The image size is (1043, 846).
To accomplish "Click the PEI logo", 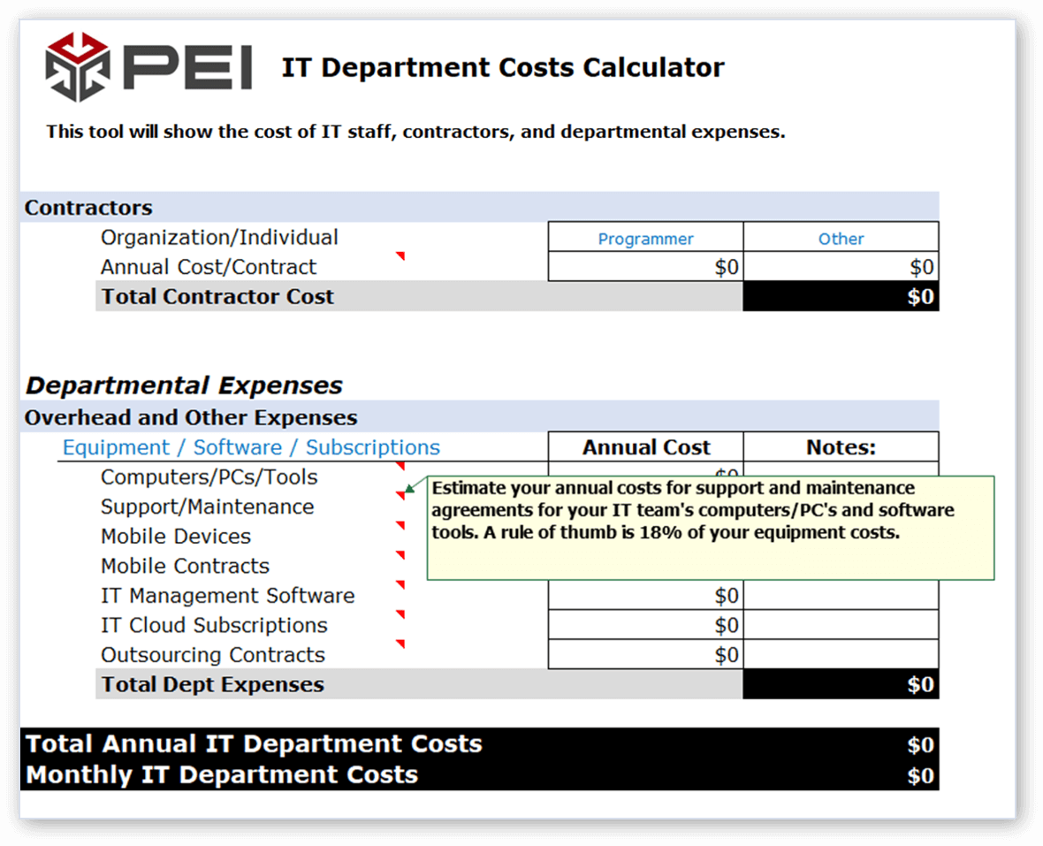I will click(148, 66).
